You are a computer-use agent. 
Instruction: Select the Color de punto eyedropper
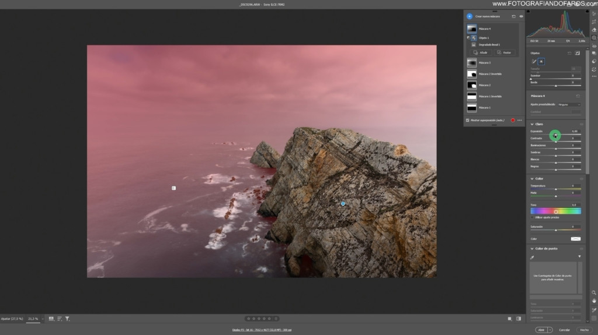coord(533,258)
